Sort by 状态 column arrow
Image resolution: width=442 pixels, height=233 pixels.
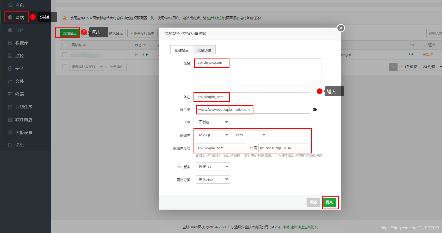(145, 45)
